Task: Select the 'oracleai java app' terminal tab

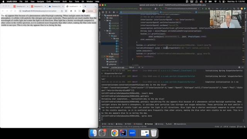Action: (x=118, y=67)
